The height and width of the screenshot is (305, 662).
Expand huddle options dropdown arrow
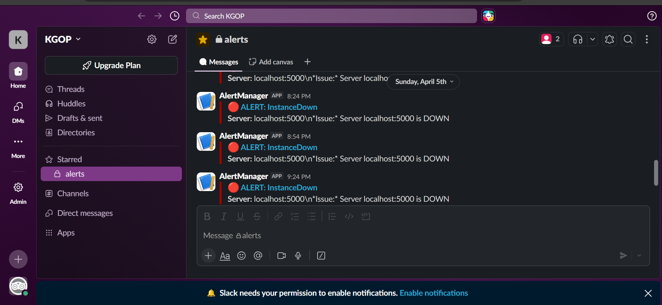pos(593,39)
